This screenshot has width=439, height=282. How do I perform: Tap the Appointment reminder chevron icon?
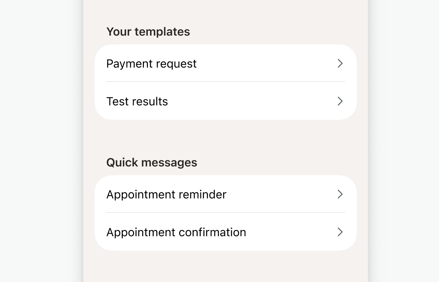click(340, 194)
